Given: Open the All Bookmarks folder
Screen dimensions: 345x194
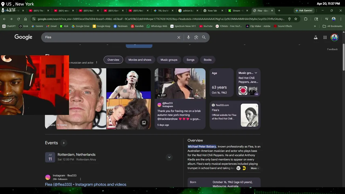Looking at the screenshot, I should [x=332, y=26].
